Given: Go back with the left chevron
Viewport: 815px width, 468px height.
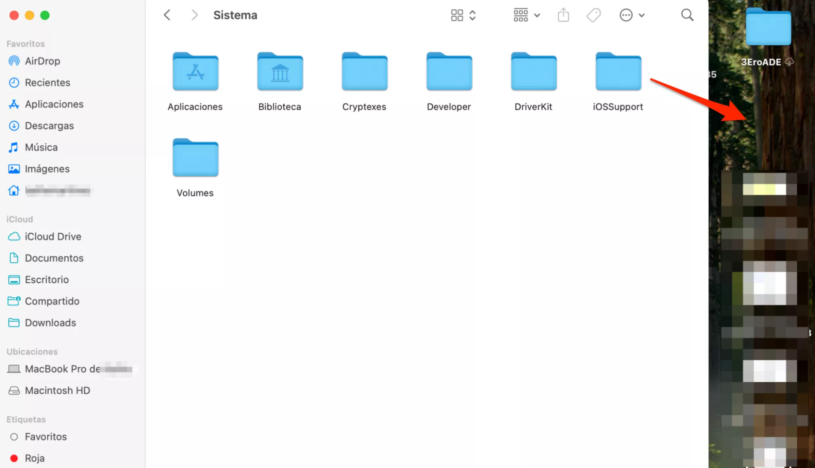Looking at the screenshot, I should coord(167,16).
